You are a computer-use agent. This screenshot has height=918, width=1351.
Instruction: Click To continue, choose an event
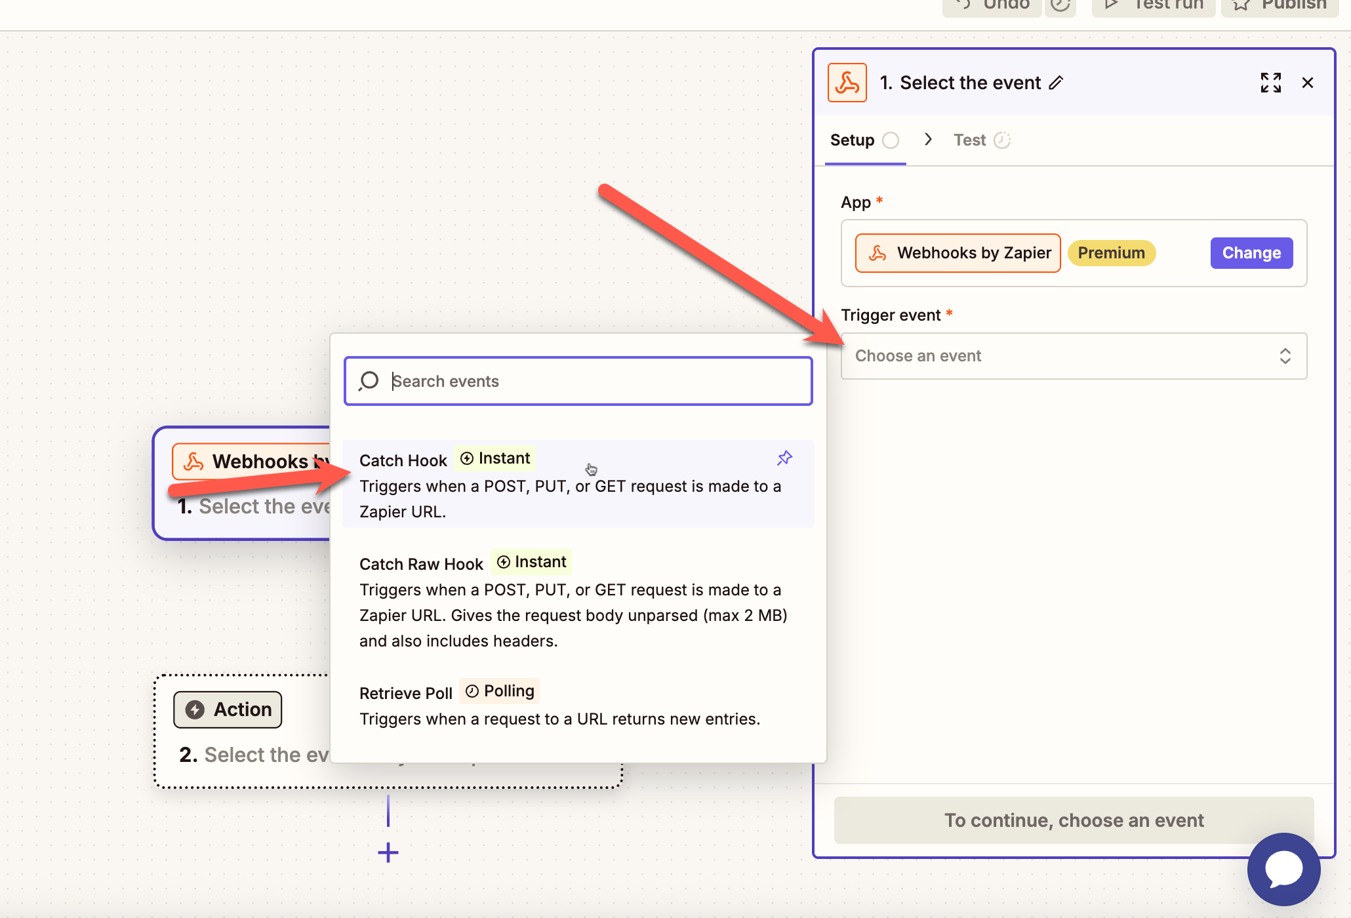pyautogui.click(x=1074, y=820)
